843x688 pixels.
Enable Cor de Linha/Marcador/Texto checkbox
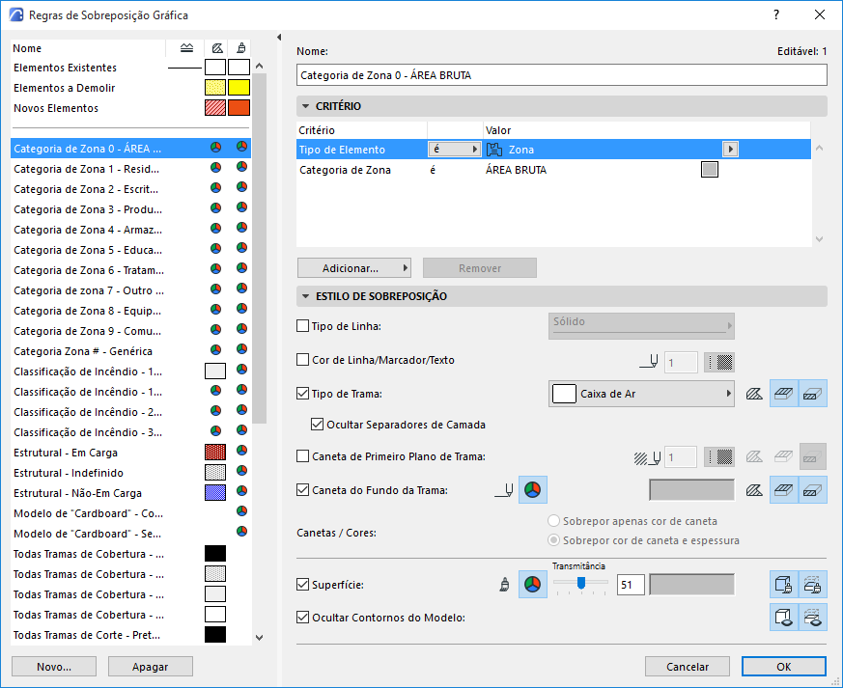pyautogui.click(x=302, y=360)
